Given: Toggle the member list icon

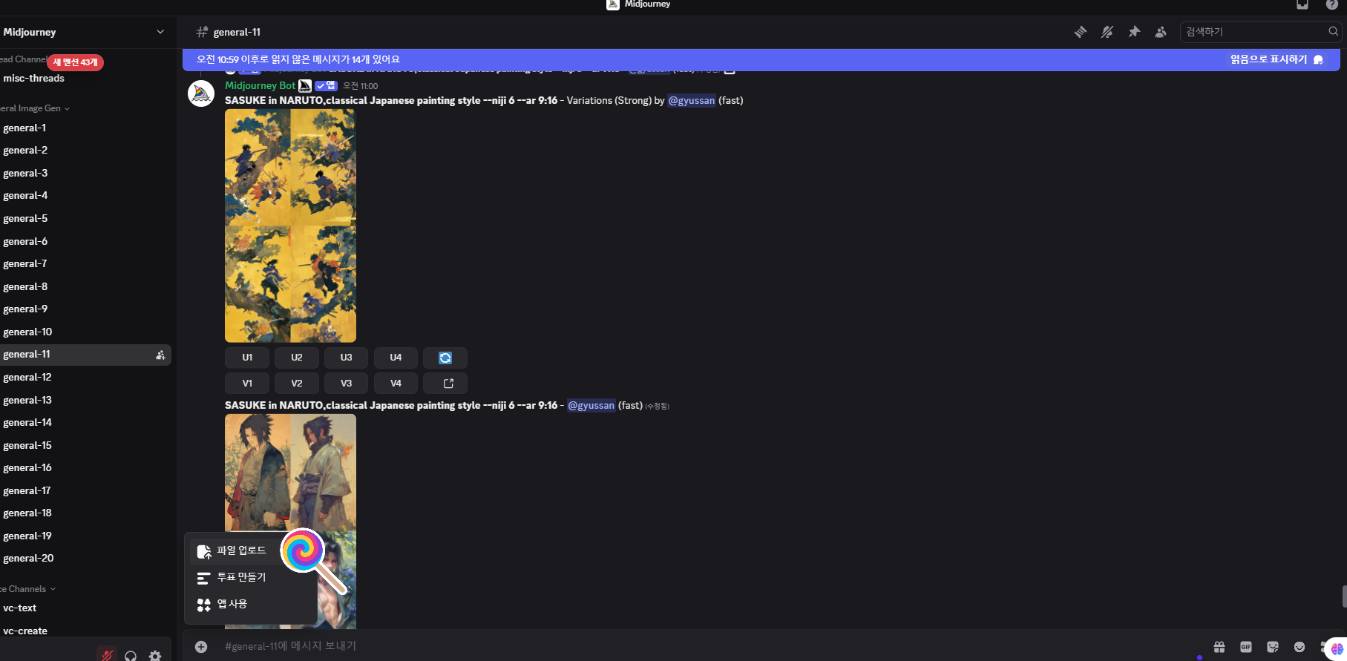Looking at the screenshot, I should (x=1161, y=32).
